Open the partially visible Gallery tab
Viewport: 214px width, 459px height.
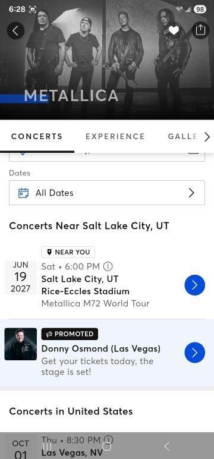point(182,136)
